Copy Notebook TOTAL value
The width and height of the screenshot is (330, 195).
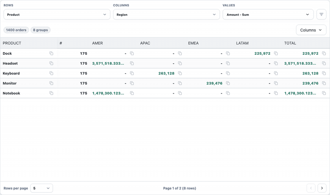pyautogui.click(x=324, y=93)
